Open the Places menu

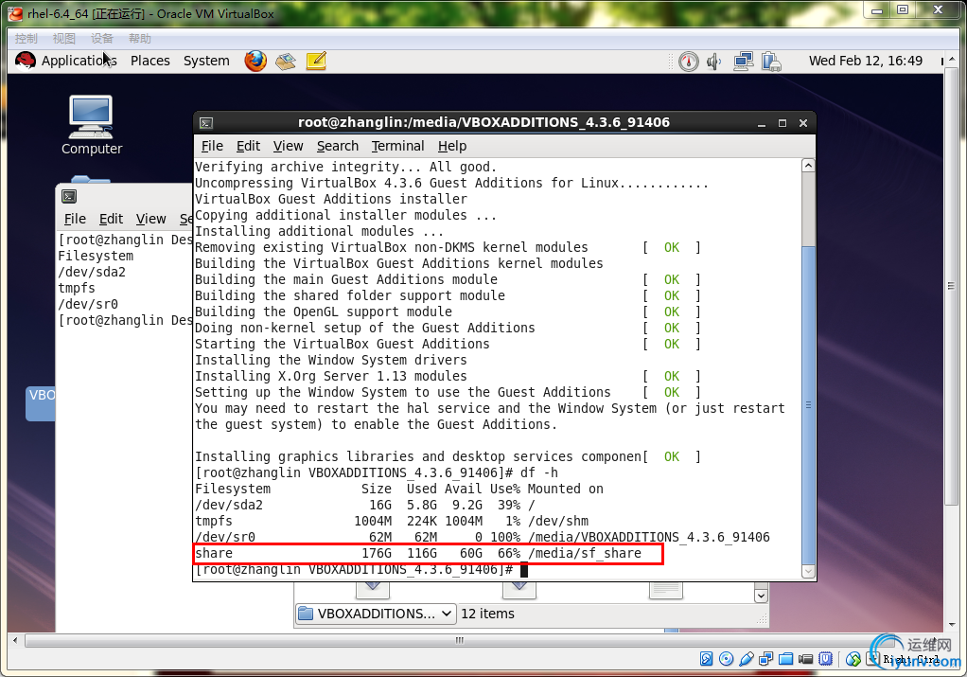(x=149, y=61)
